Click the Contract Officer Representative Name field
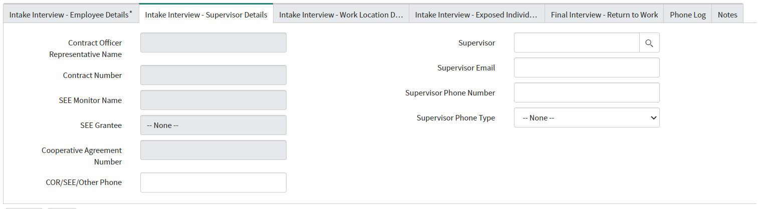The image size is (759, 209). pyautogui.click(x=213, y=43)
